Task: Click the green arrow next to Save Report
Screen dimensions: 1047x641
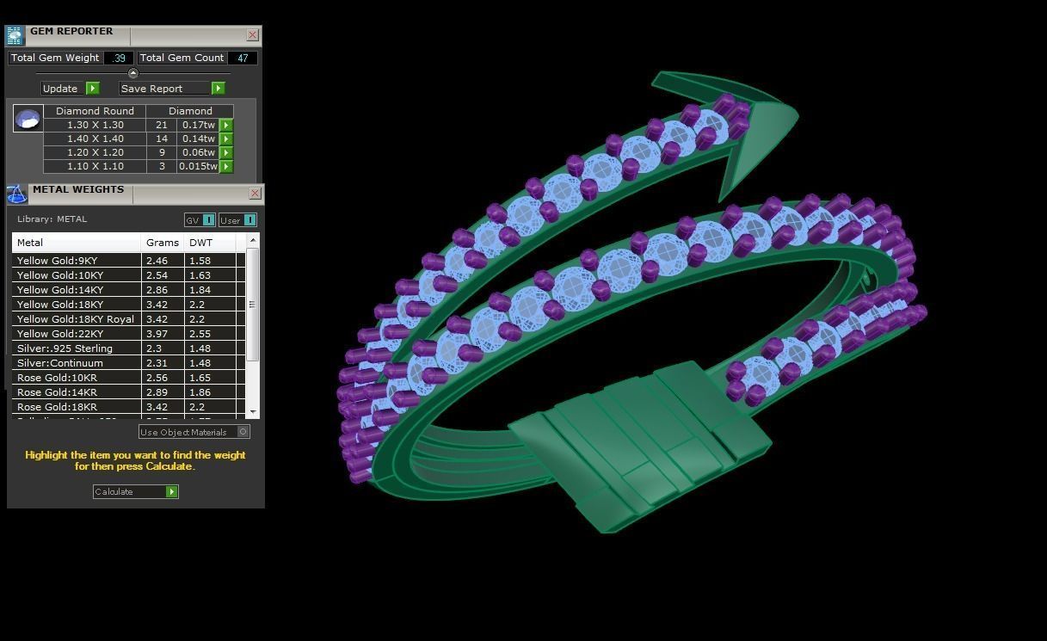Action: (219, 89)
